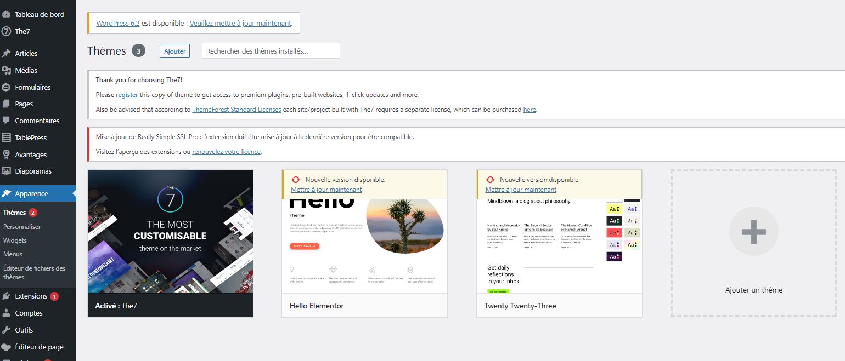
Task: Click the Articles pushpin icon
Action: tap(7, 53)
